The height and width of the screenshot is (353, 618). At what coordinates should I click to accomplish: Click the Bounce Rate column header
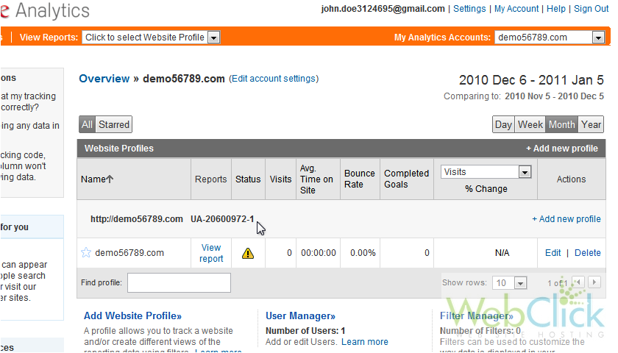tap(360, 179)
